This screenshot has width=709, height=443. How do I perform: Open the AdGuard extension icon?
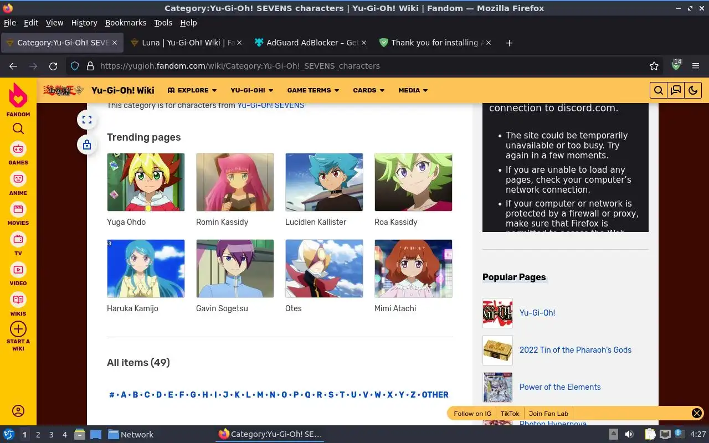[x=676, y=65]
